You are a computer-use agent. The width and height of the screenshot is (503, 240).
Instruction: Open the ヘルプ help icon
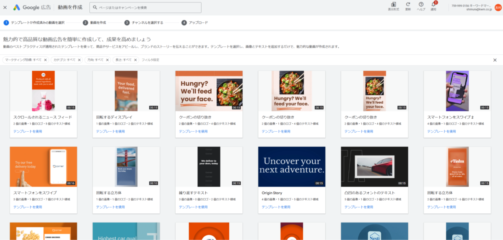[x=421, y=6]
